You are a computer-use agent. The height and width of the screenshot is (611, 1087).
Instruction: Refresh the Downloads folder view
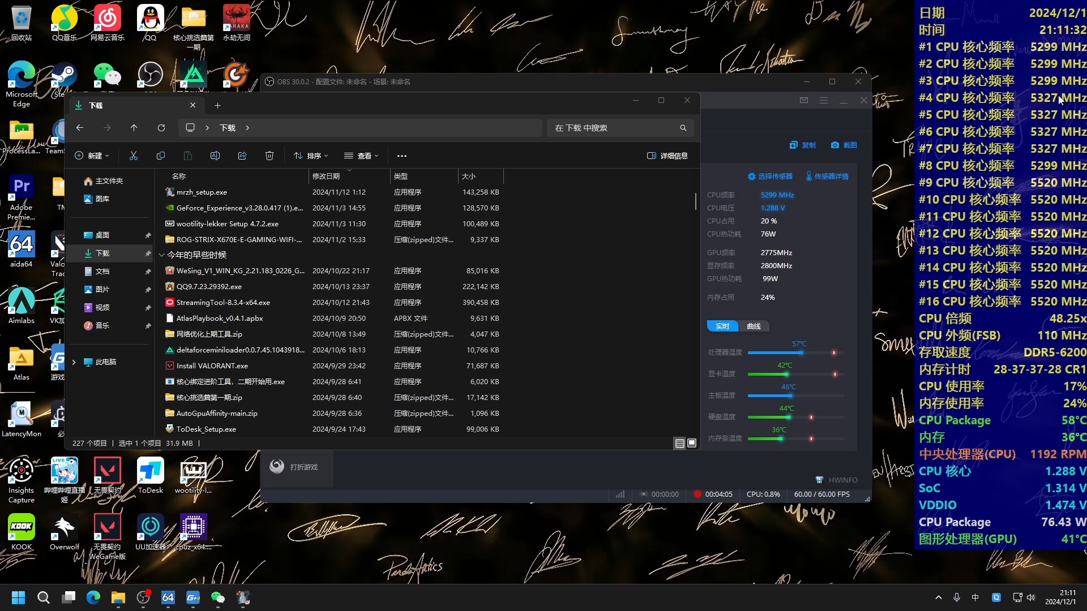(x=161, y=128)
